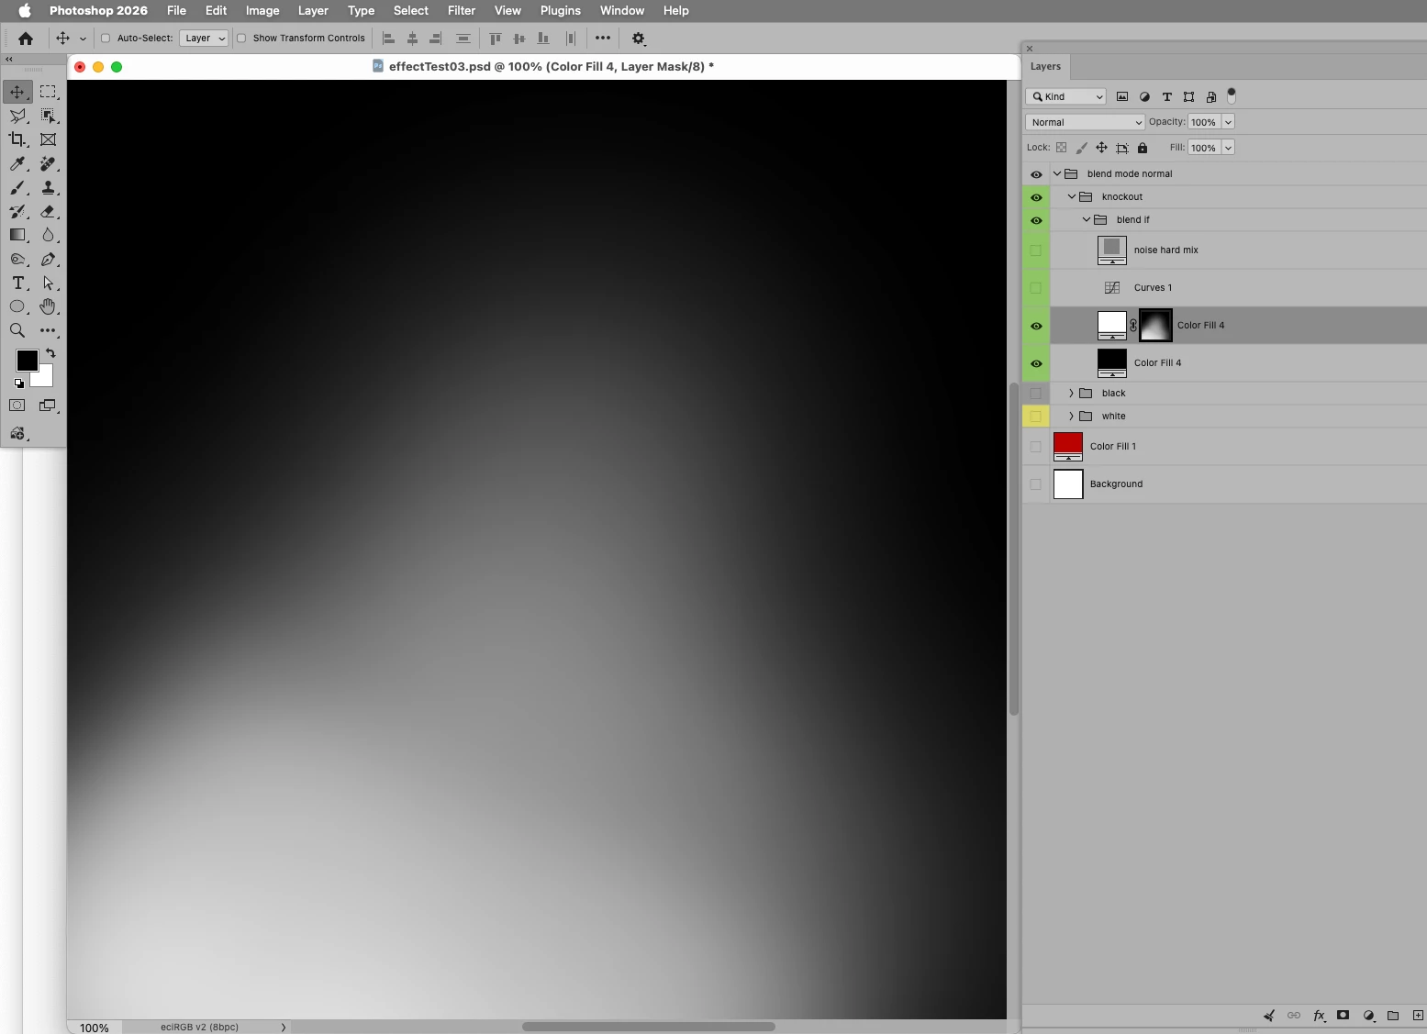Select the Pen tool
The image size is (1427, 1034).
48,259
